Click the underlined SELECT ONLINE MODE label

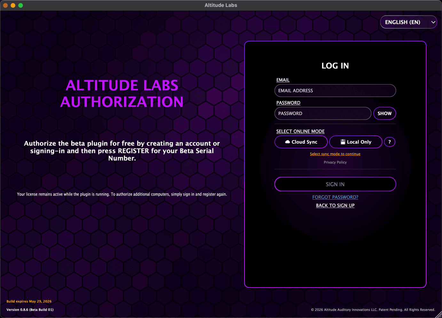coord(300,131)
